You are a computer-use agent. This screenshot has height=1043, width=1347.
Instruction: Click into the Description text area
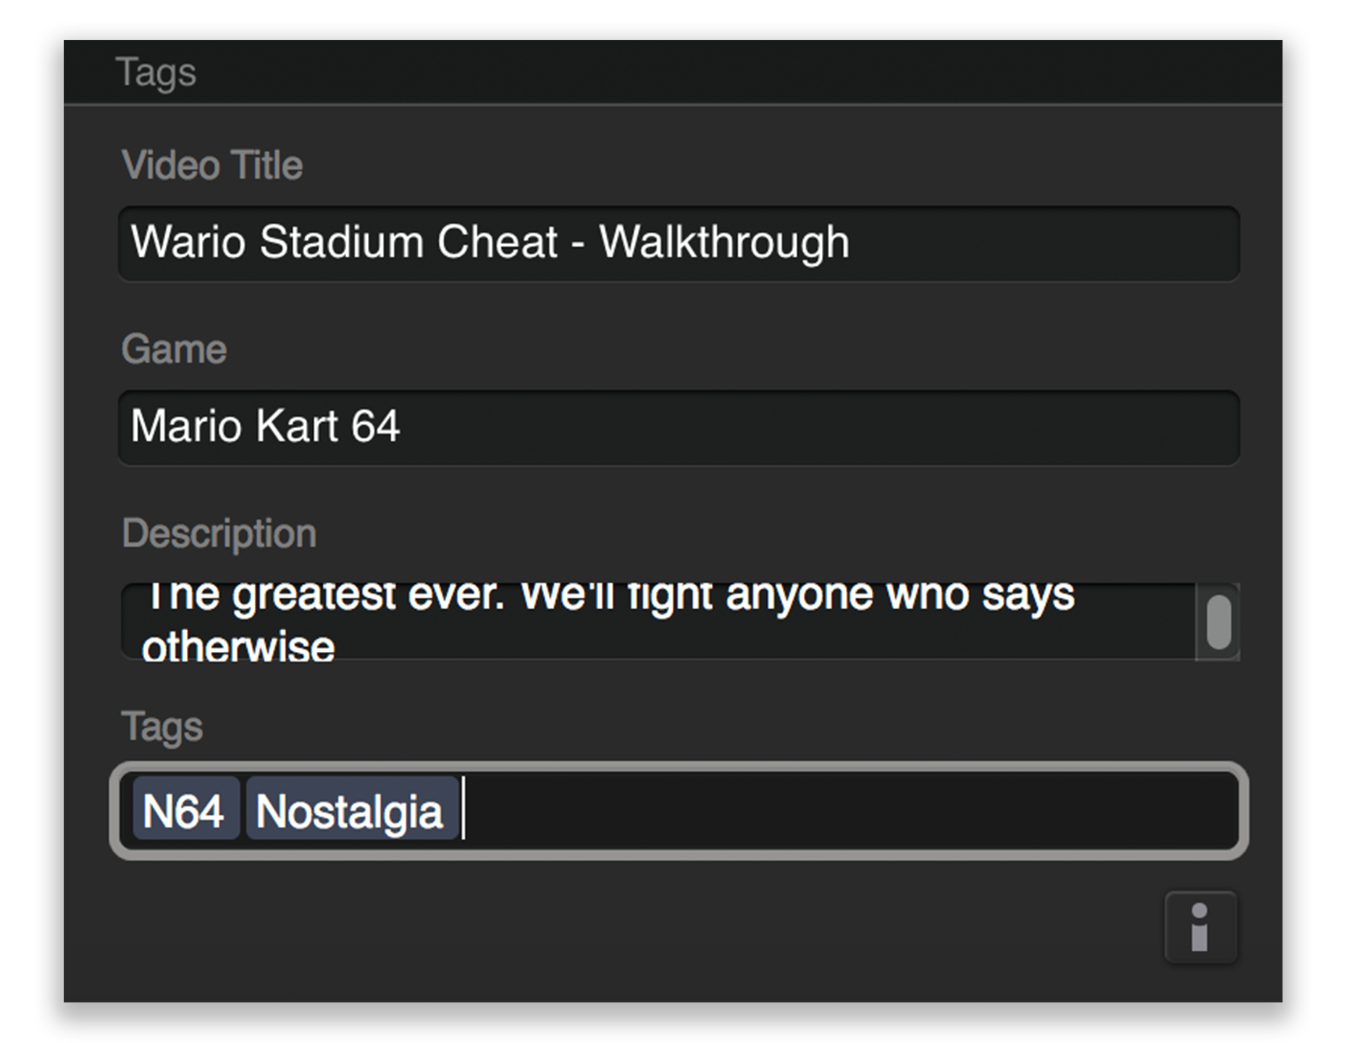pos(658,621)
